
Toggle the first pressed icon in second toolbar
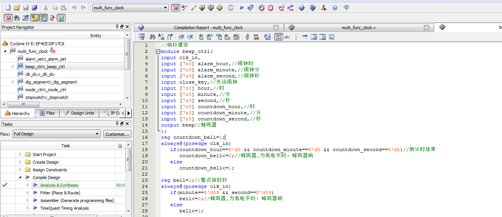pos(8,18)
